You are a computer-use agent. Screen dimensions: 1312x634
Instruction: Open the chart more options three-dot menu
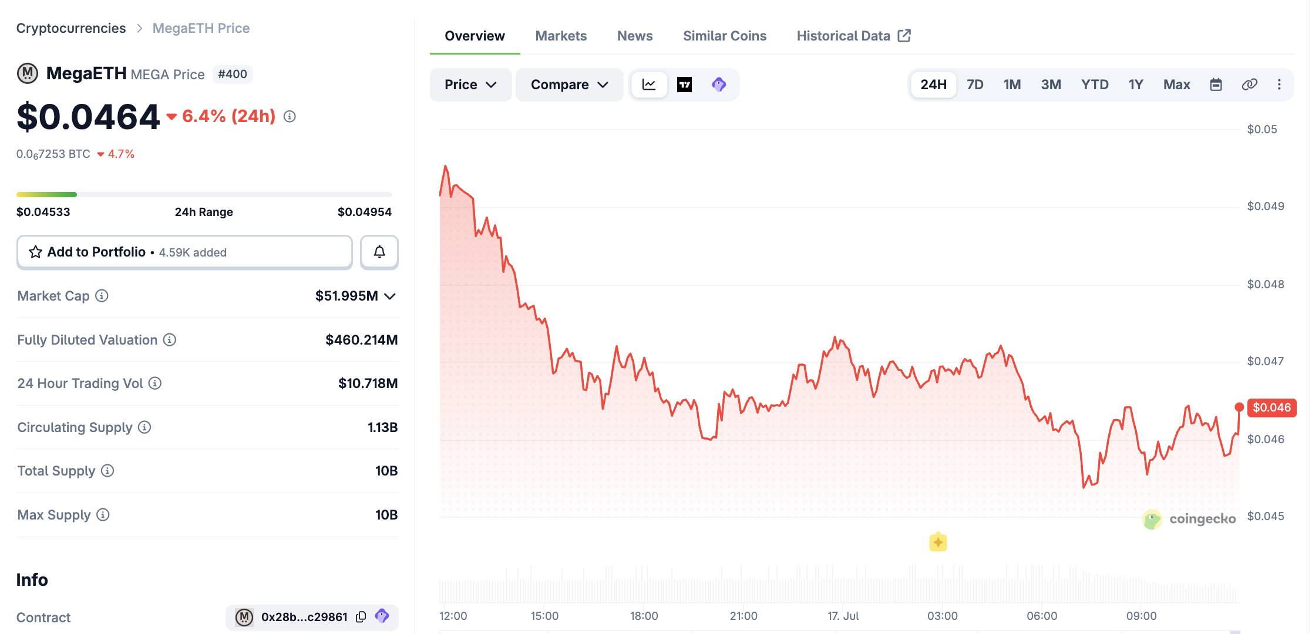tap(1279, 85)
